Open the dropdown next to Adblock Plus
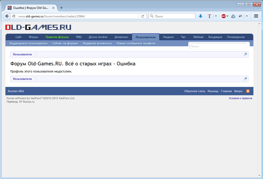This screenshot has width=263, height=179. 227,16
